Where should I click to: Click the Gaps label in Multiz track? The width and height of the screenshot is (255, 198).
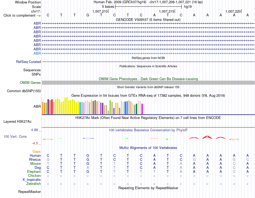(x=37, y=152)
